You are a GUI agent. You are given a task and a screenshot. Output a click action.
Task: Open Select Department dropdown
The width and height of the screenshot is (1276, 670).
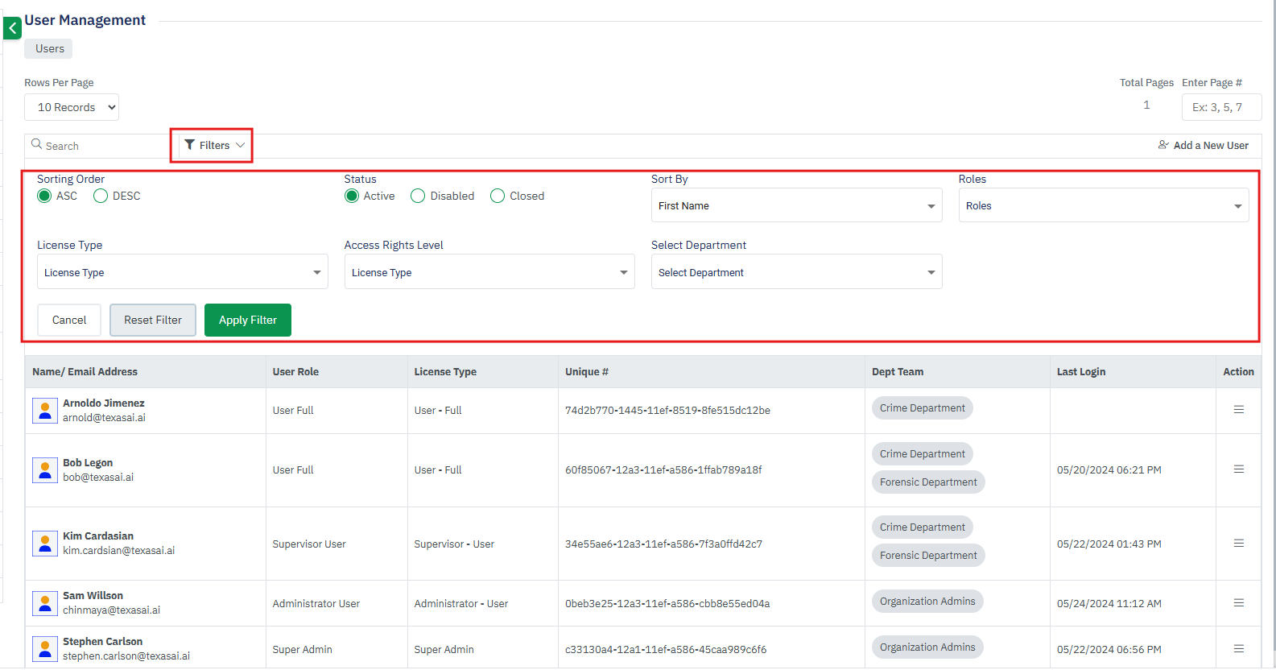[796, 272]
